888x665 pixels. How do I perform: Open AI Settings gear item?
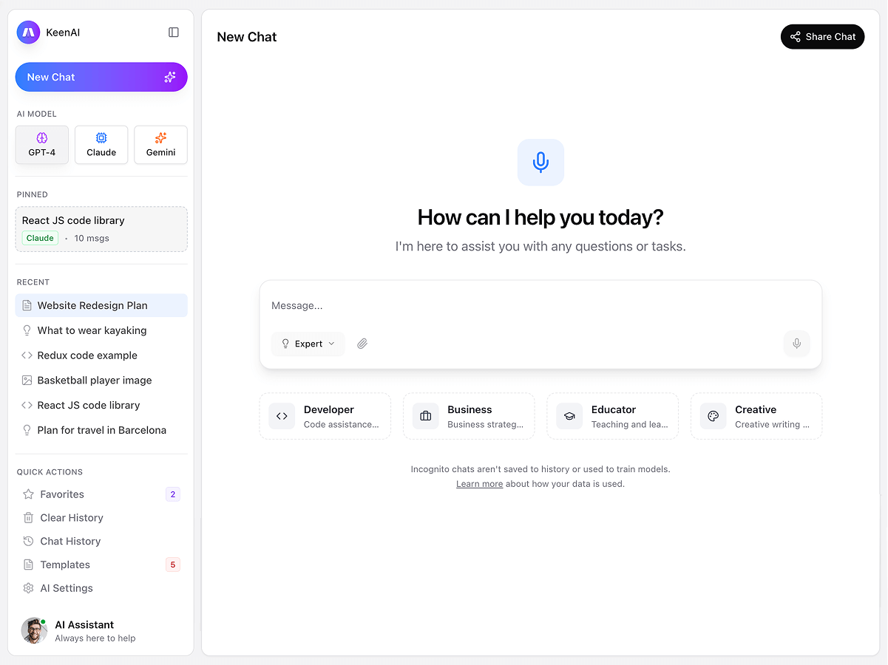pos(67,588)
